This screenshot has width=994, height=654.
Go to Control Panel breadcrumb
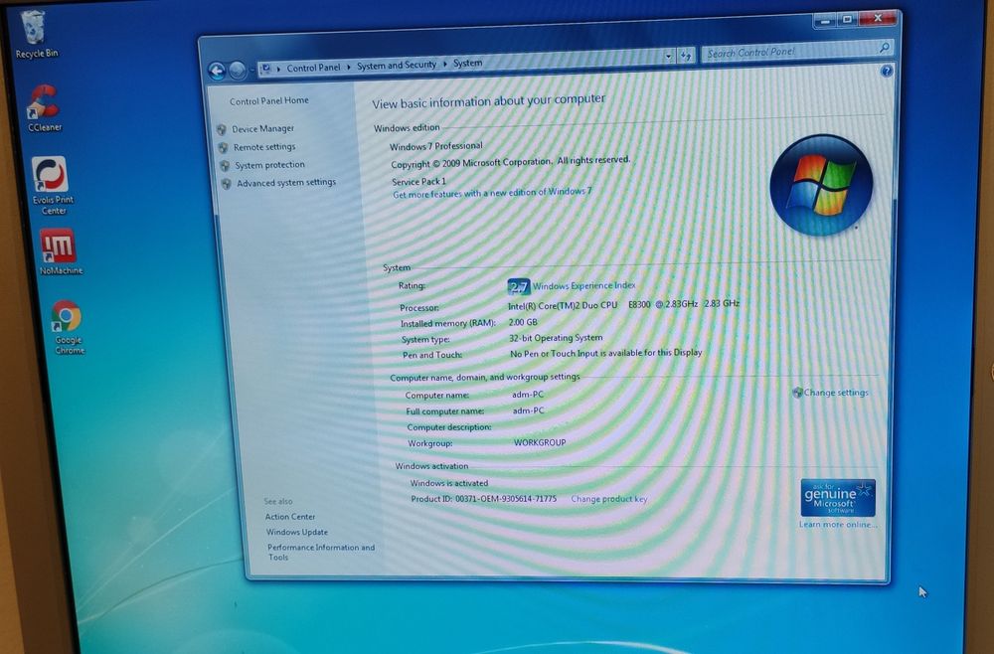(313, 68)
